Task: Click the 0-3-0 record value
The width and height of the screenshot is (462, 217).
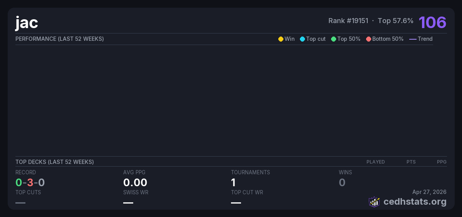Action: coord(30,182)
